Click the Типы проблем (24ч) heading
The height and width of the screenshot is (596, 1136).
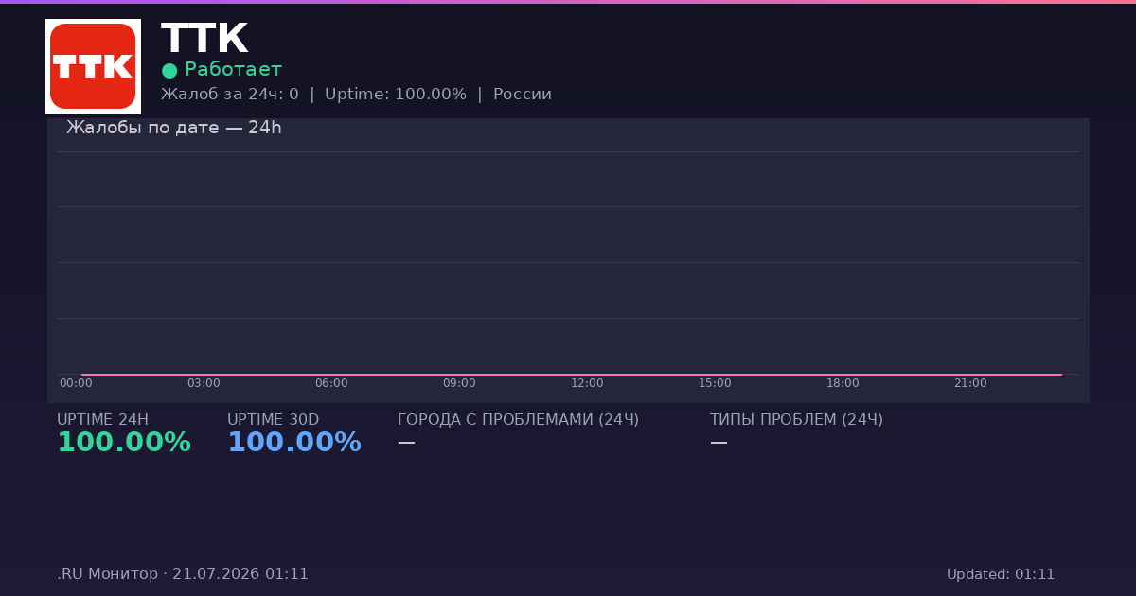(796, 420)
